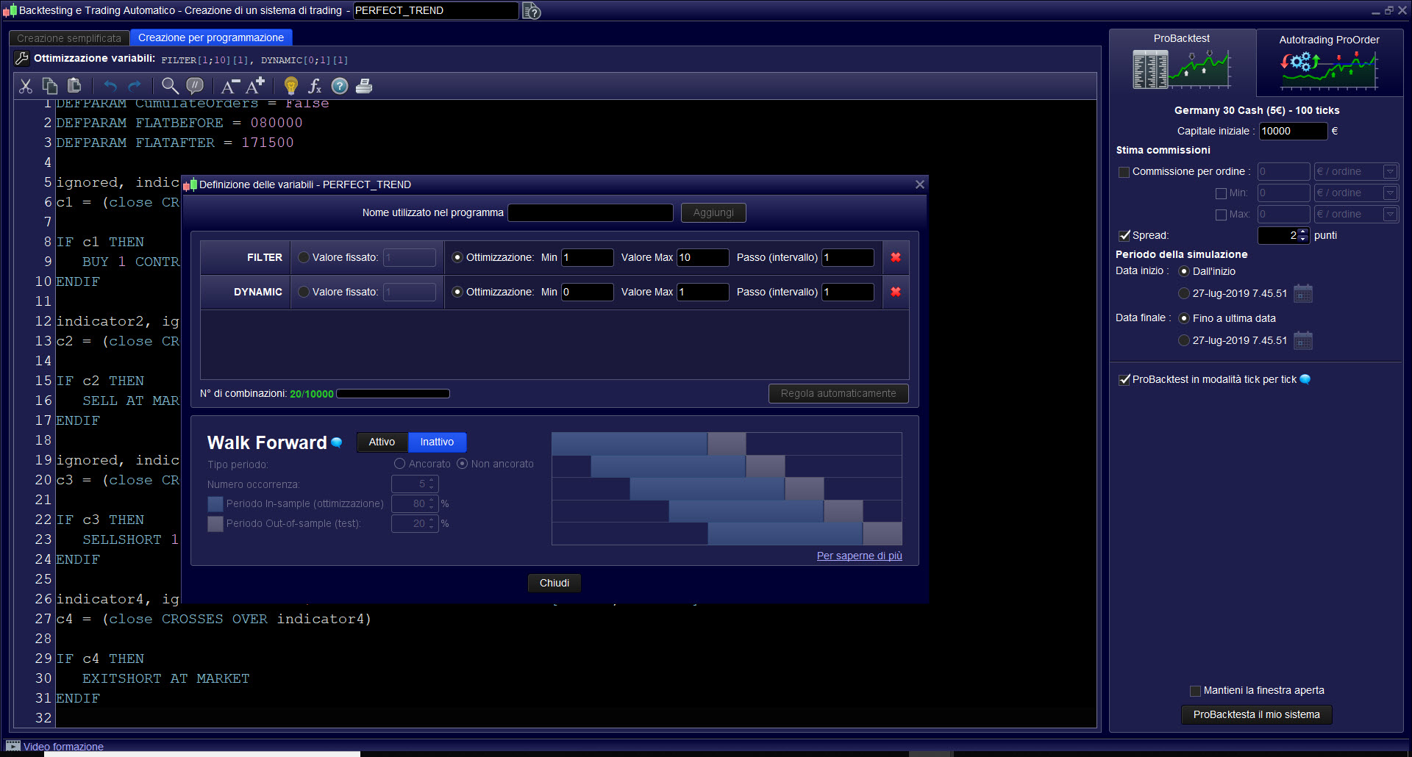This screenshot has height=757, width=1412.
Task: Toggle ProBacktest tick per tick mode
Action: pyautogui.click(x=1124, y=380)
